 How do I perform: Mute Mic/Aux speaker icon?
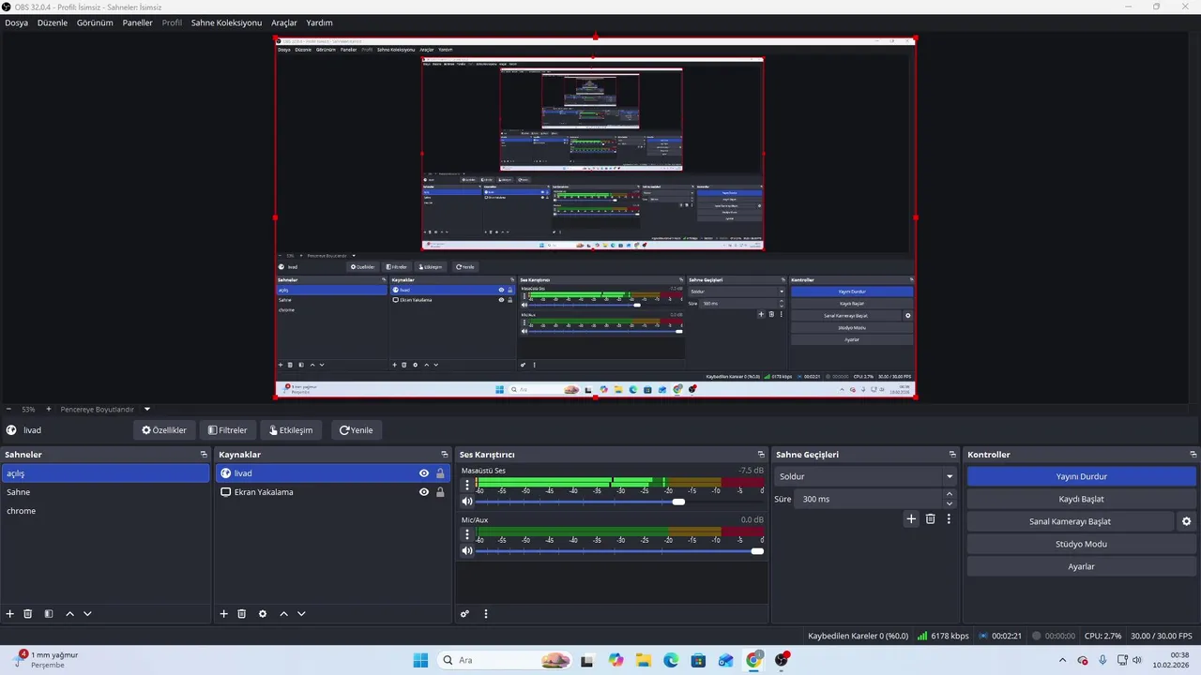467,551
